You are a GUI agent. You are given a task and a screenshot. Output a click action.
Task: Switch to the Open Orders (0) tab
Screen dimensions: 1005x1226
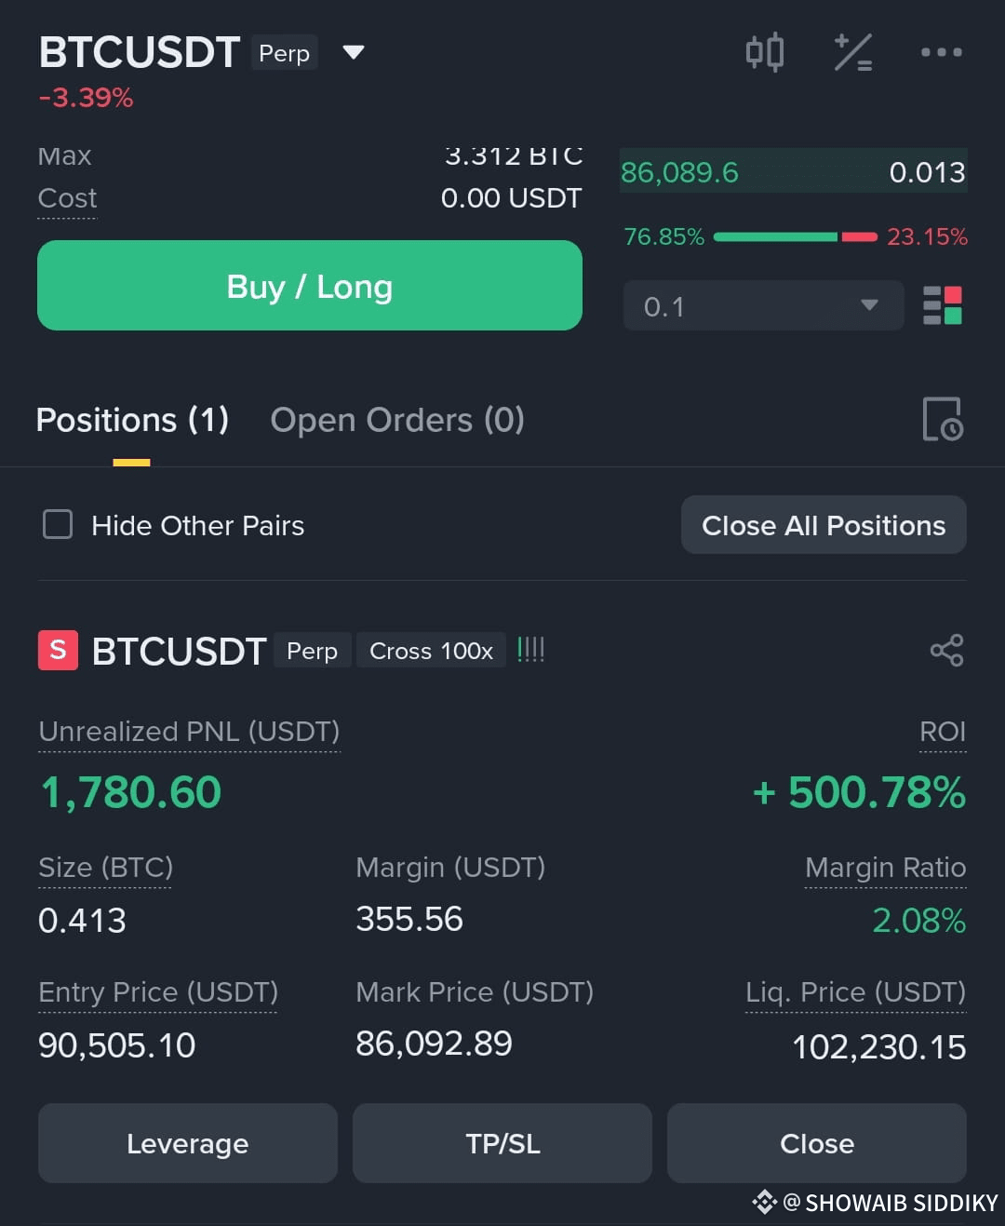[x=397, y=420]
